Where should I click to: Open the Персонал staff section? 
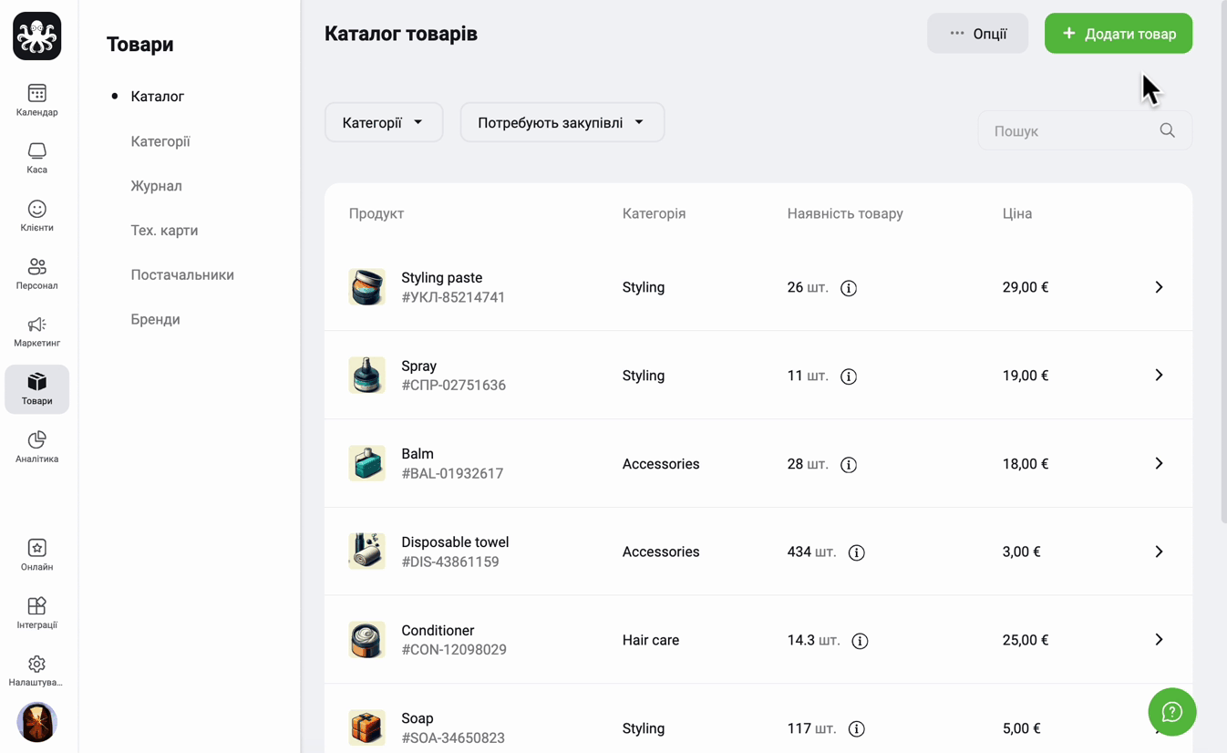(x=37, y=273)
